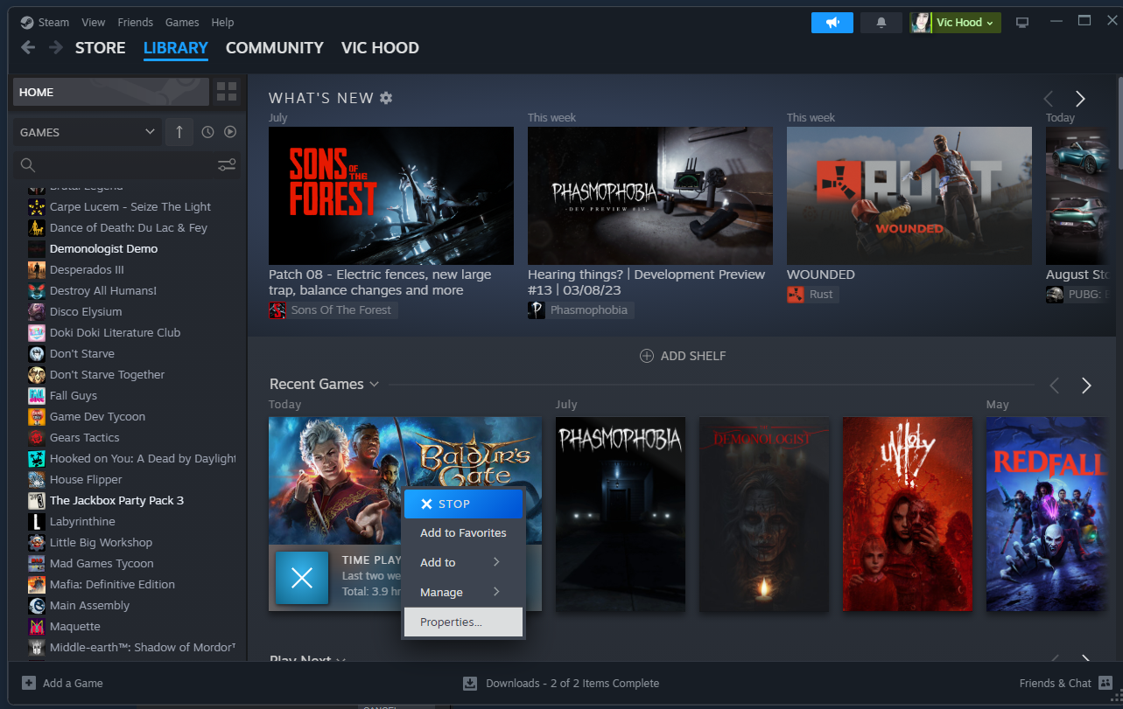This screenshot has width=1123, height=709.
Task: Select the Demonologist recent game cover
Action: (764, 514)
